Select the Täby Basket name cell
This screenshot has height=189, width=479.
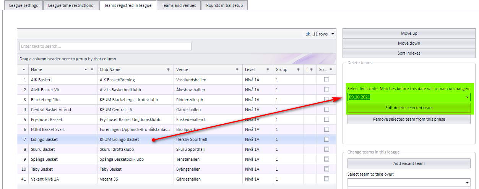(63, 169)
